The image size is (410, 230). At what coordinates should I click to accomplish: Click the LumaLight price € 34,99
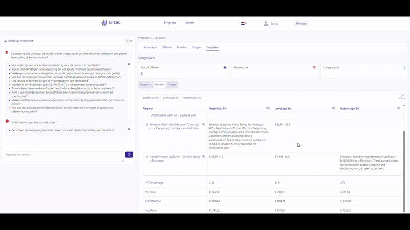point(279,157)
